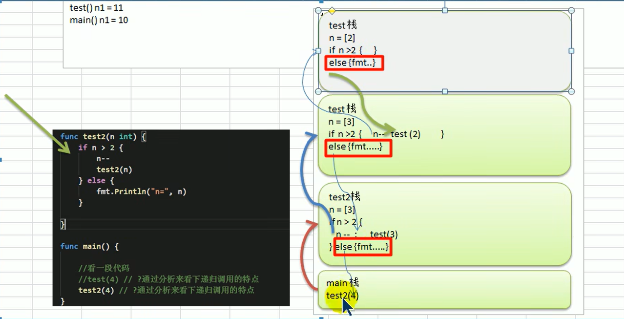Viewport: 624px width, 319px height.
Task: Click the 'n--' line in the code image
Action: coord(103,159)
